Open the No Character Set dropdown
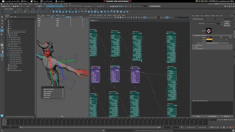Screen dimensions: 235x132 click(x=191, y=127)
